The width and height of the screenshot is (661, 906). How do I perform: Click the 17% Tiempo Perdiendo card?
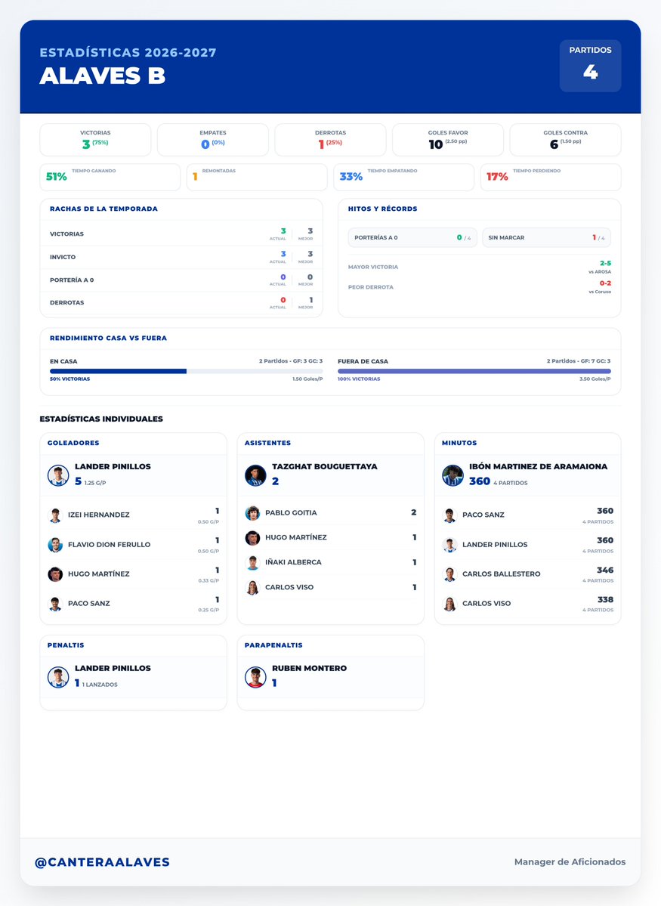551,177
